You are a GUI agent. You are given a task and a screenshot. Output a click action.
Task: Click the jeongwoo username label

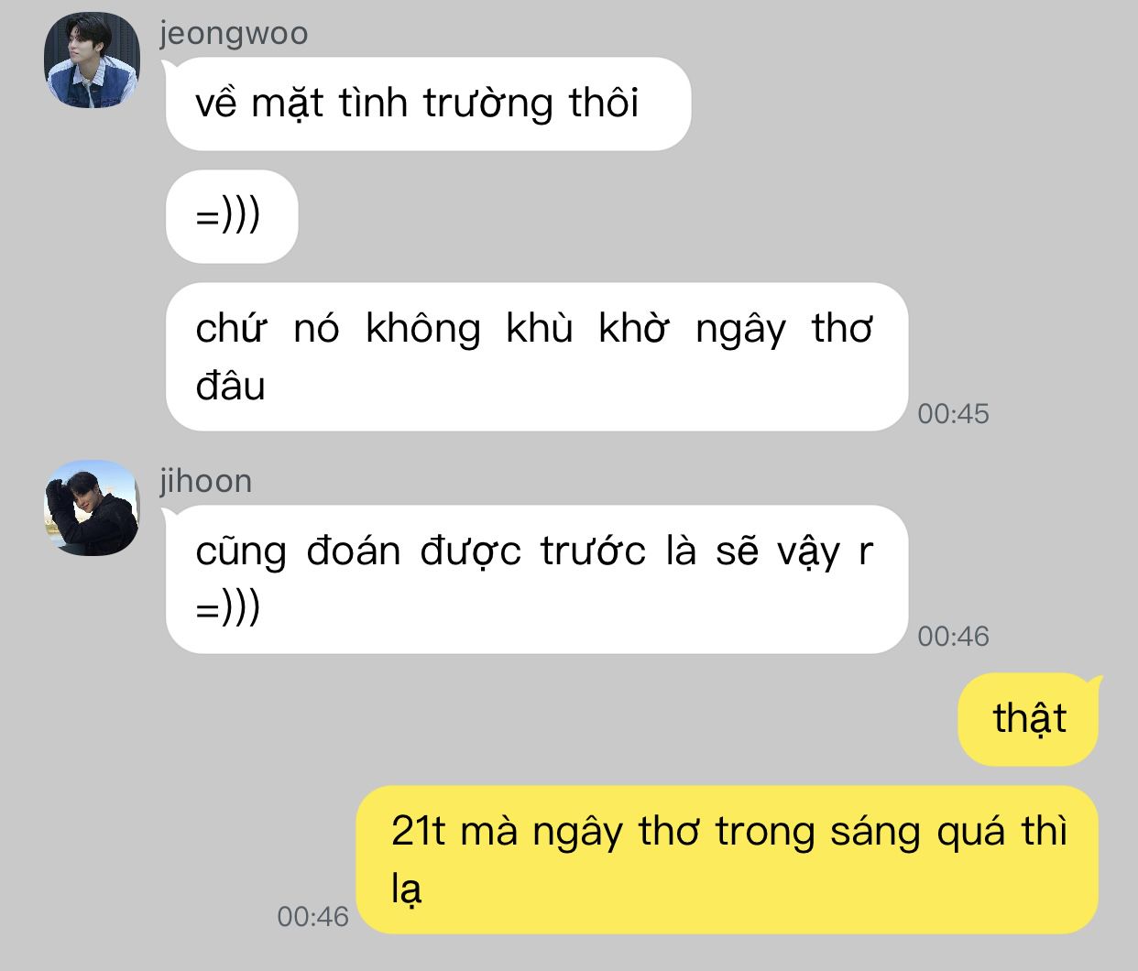pyautogui.click(x=234, y=33)
